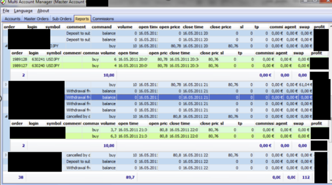Switch to the Accounts tab
The height and width of the screenshot is (185, 332).
pyautogui.click(x=12, y=19)
